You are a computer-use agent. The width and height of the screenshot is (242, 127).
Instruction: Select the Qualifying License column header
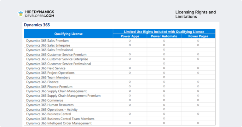[x=68, y=34]
